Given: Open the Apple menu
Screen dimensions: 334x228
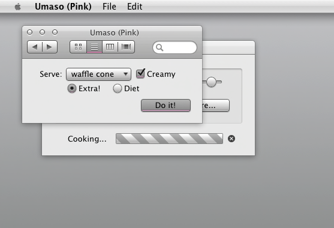Looking at the screenshot, I should click(17, 7).
